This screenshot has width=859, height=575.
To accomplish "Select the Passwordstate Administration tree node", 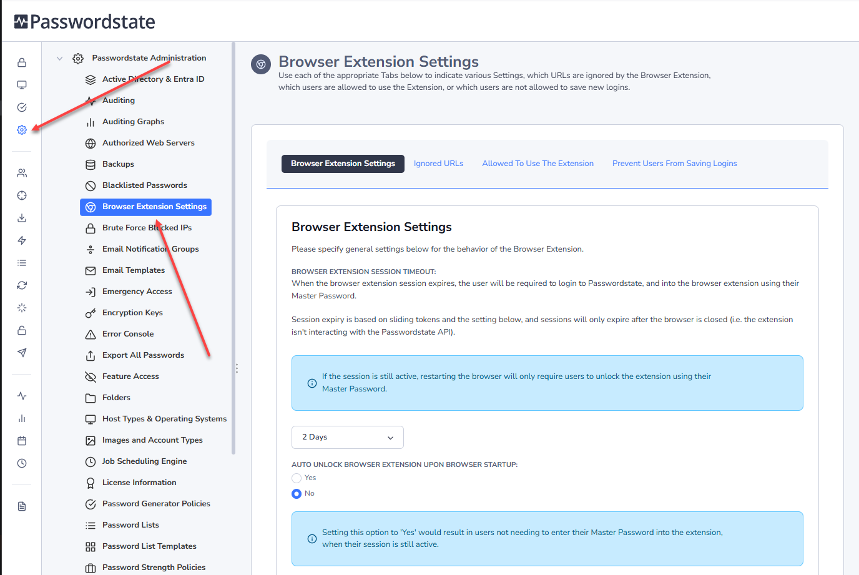I will click(x=149, y=58).
